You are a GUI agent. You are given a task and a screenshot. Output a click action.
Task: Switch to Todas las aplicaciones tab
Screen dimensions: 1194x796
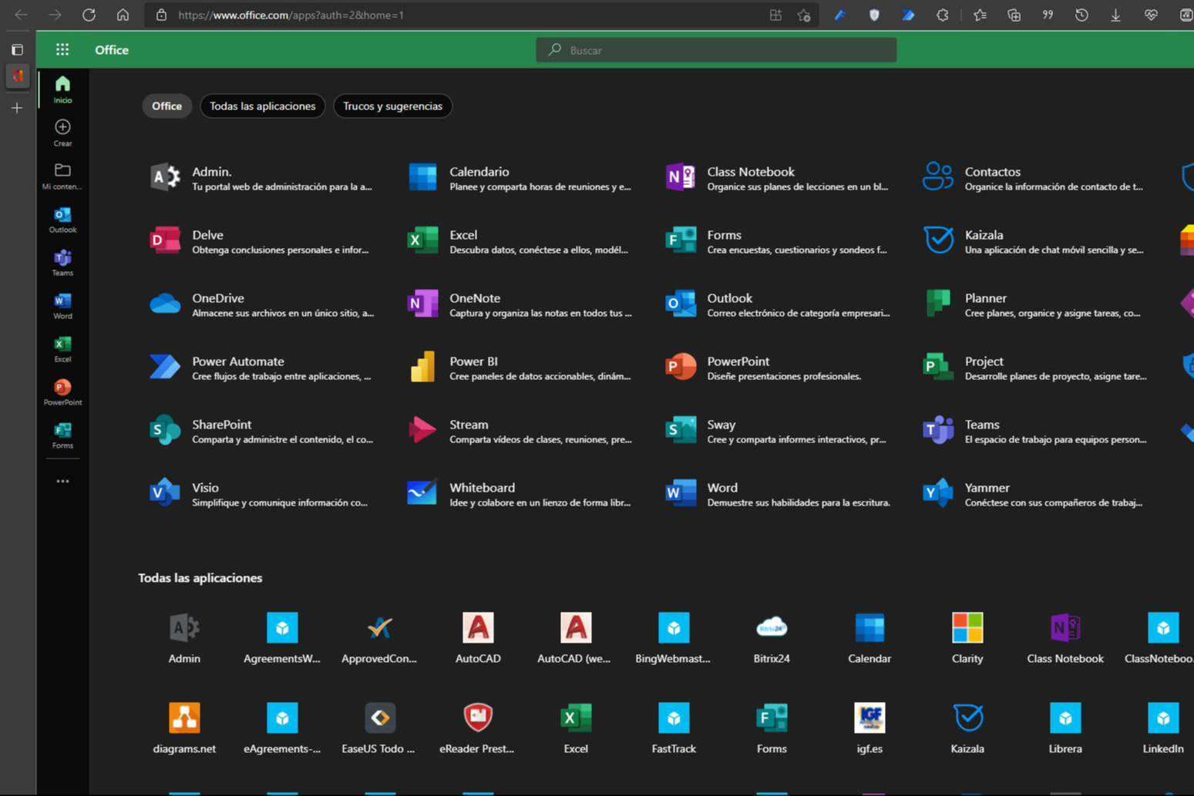262,106
